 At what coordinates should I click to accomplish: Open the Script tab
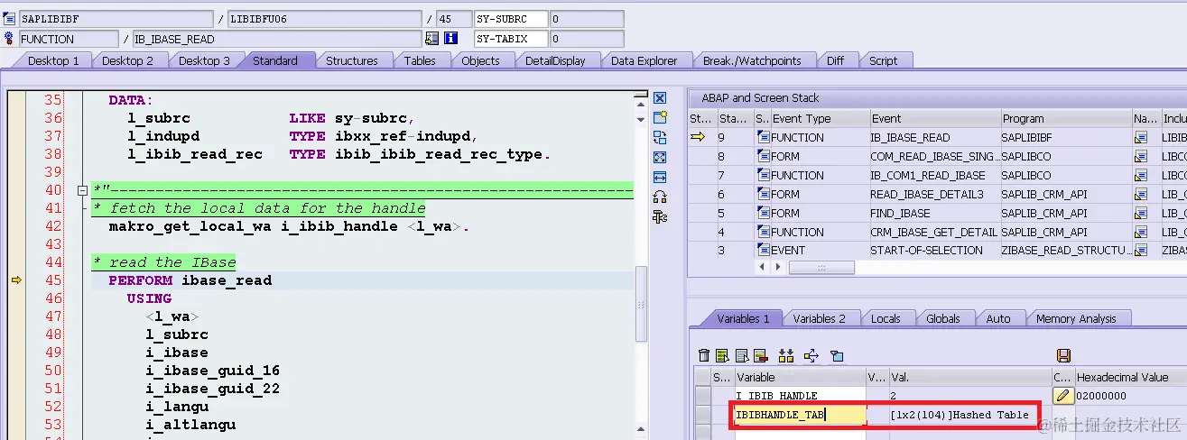(x=883, y=60)
